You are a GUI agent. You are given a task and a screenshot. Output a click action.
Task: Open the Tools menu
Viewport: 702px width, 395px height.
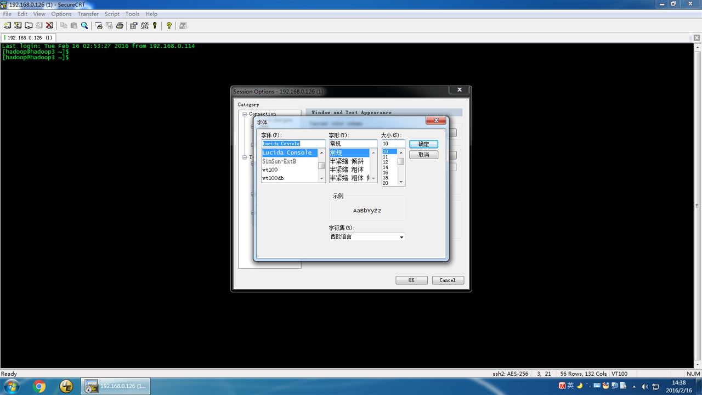[x=133, y=14]
